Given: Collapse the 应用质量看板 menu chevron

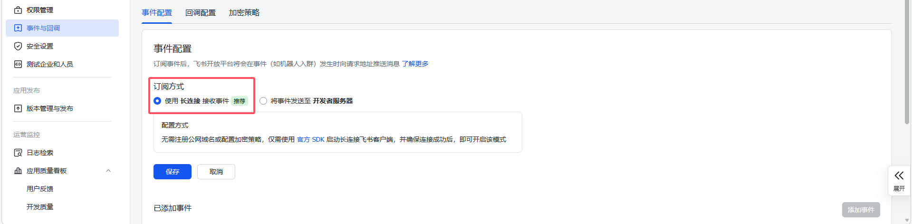Looking at the screenshot, I should pyautogui.click(x=108, y=171).
